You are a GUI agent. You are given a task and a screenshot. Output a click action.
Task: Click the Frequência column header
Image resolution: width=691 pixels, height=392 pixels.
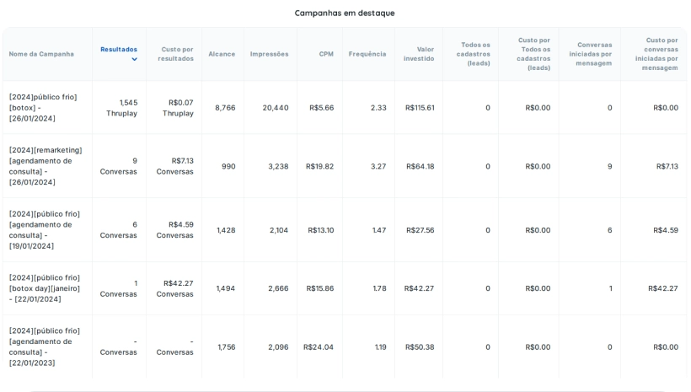click(x=367, y=54)
